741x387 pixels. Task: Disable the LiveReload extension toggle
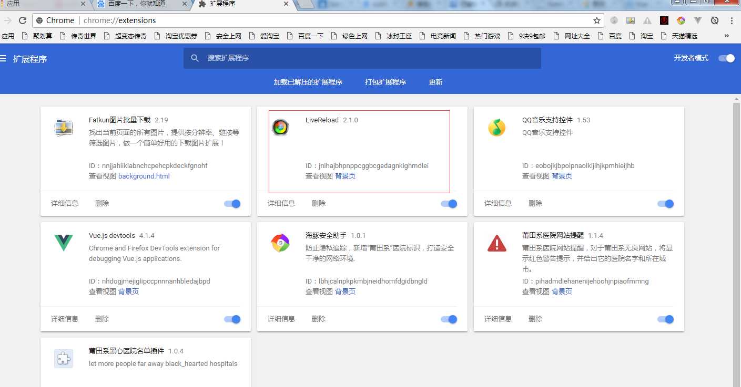[x=449, y=204]
